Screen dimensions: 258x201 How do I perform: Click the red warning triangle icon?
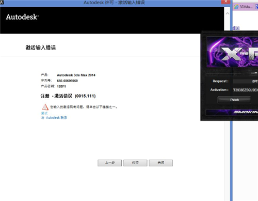coord(45,107)
